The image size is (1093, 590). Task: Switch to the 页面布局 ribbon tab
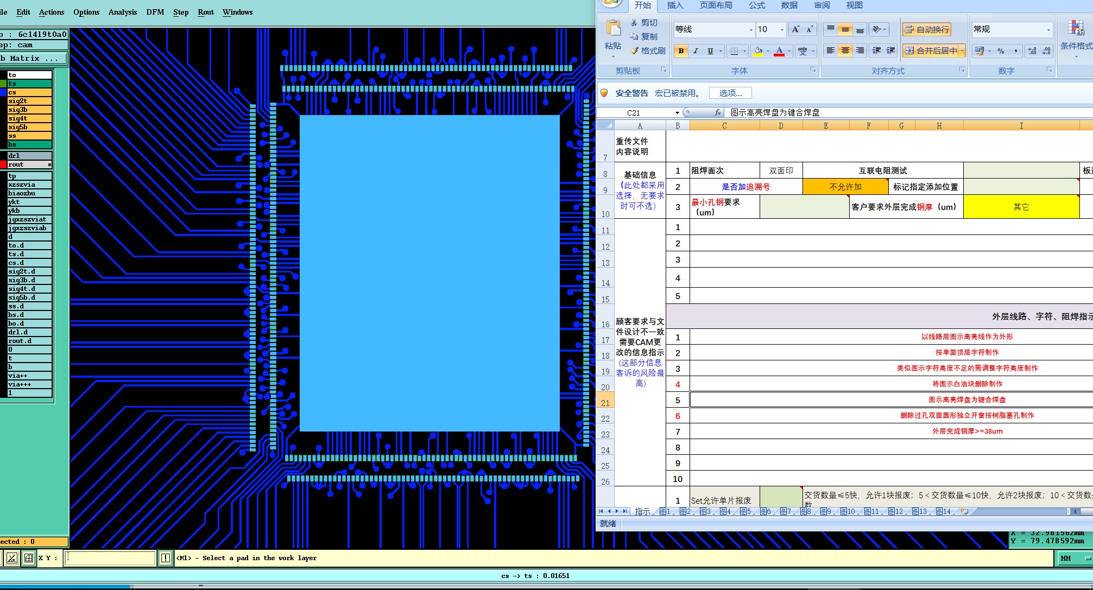[x=716, y=5]
